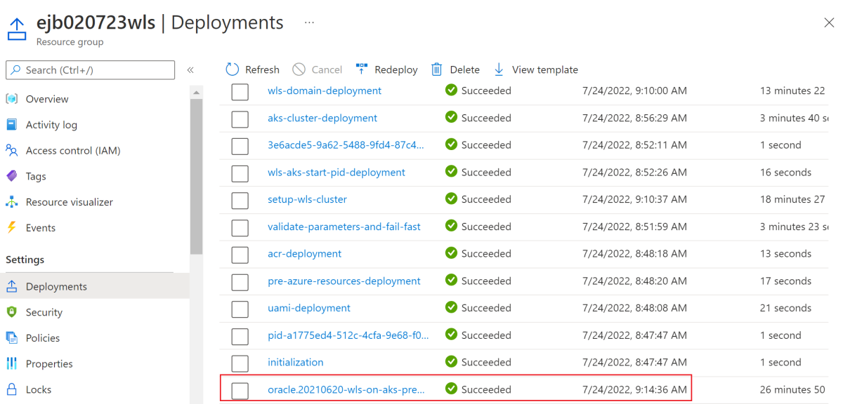Click the Tags icon in sidebar
This screenshot has width=843, height=404.
tap(12, 176)
